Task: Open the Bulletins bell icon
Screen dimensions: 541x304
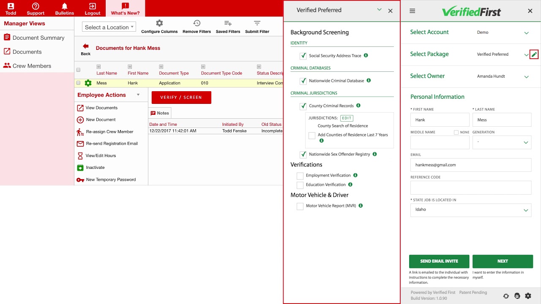Action: [x=64, y=6]
